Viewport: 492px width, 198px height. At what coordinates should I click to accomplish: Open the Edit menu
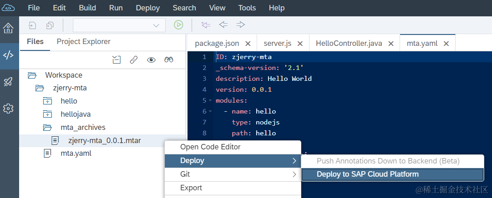59,8
